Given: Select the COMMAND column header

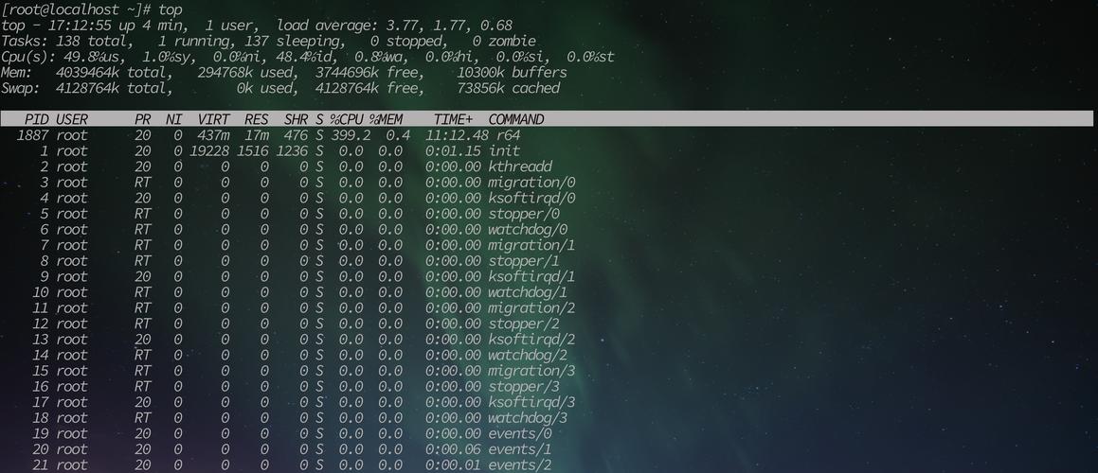Looking at the screenshot, I should click(516, 119).
